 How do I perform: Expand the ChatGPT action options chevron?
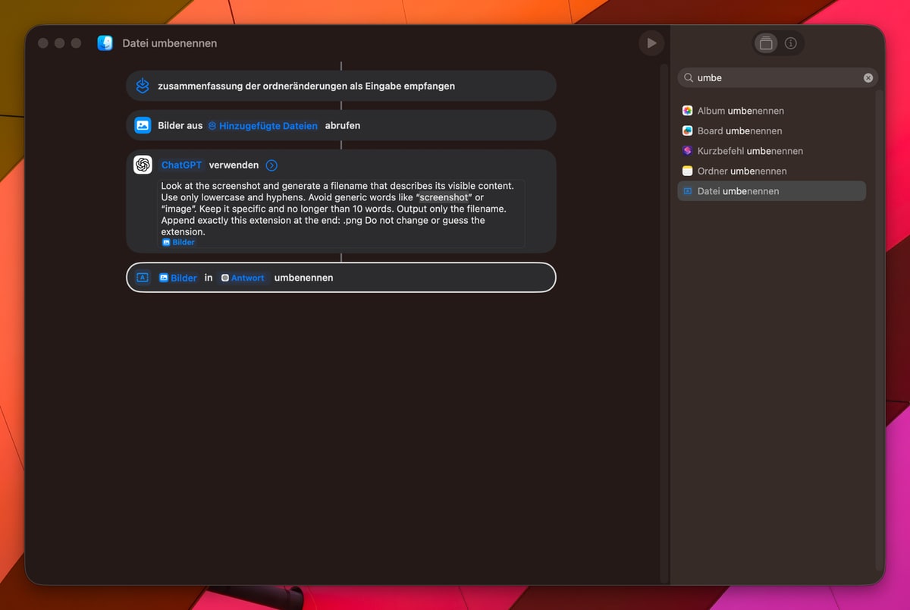pos(271,165)
